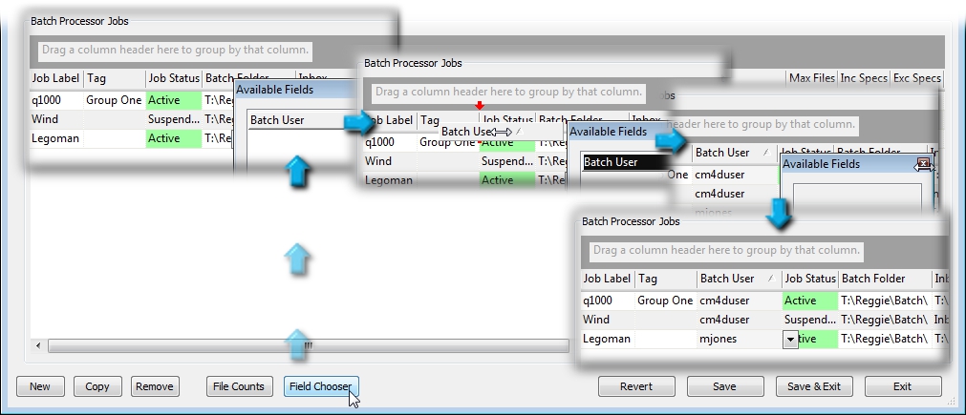Choose Save & Exit
Screen dimensions: 966x415
coord(813,386)
